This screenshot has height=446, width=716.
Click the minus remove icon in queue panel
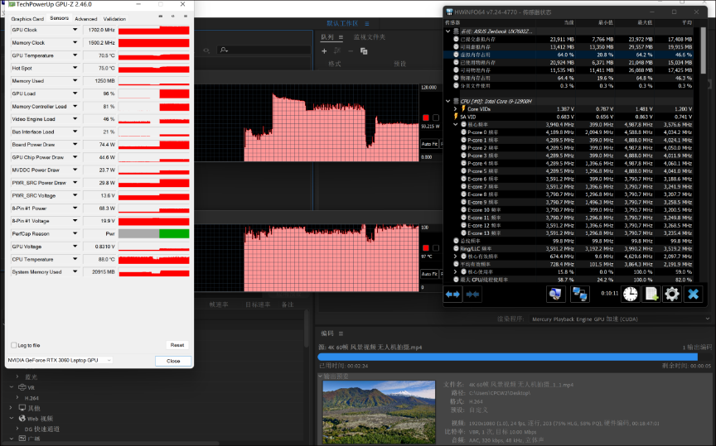(x=351, y=51)
